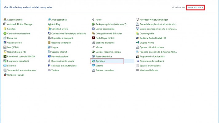
Task: Open Strumenti di amministrazione link
Action: tap(22, 70)
